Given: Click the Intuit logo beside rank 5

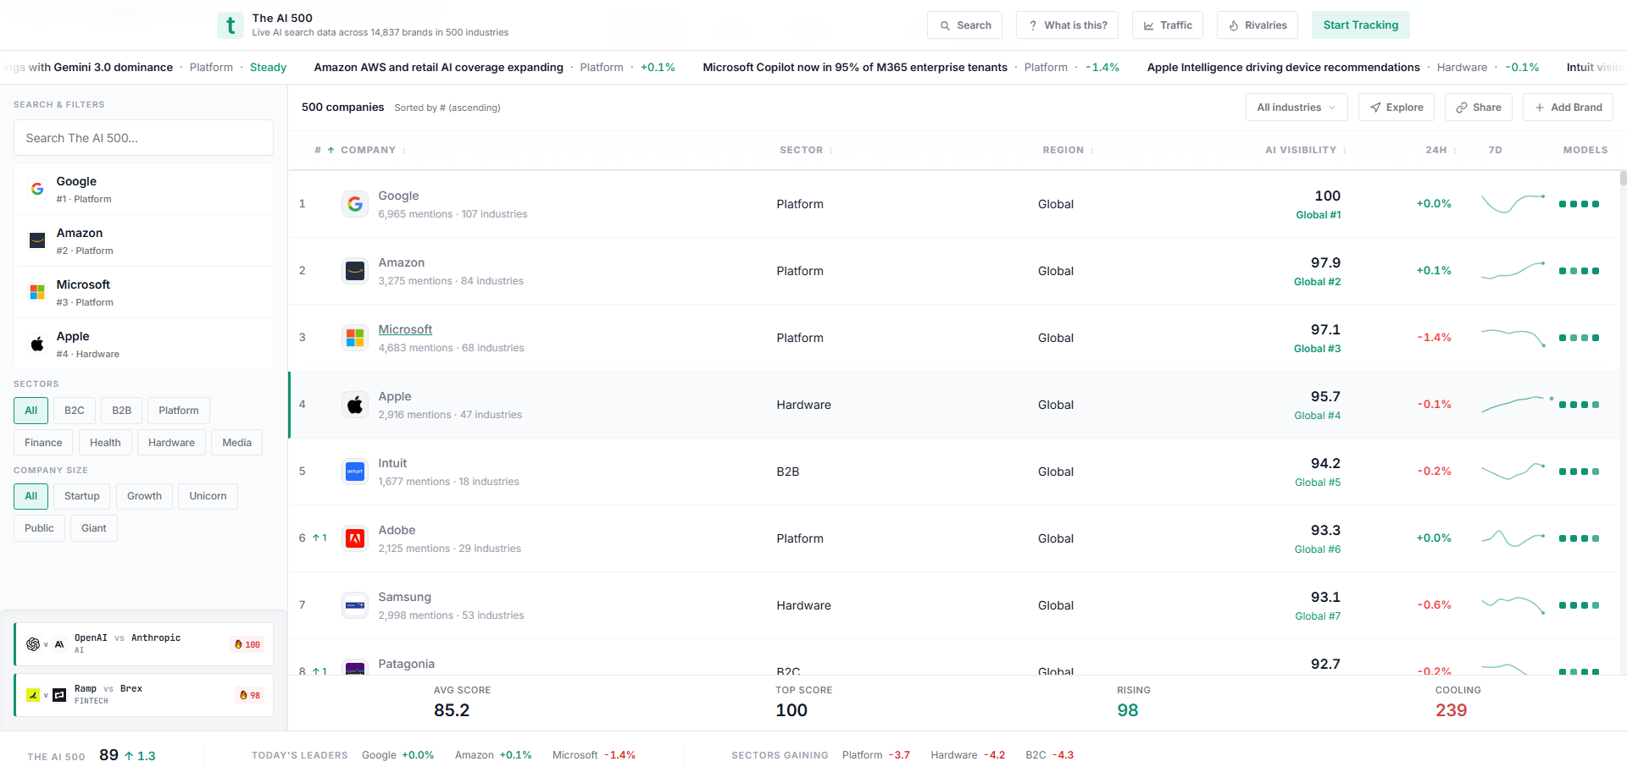Looking at the screenshot, I should 354,472.
